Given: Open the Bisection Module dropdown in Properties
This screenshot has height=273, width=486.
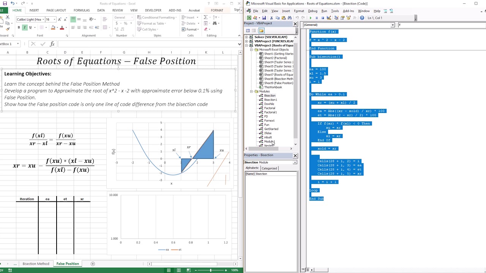Looking at the screenshot, I should (x=295, y=162).
